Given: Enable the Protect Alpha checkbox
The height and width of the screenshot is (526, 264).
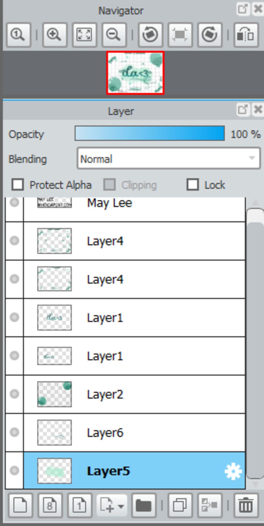Looking at the screenshot, I should (18, 185).
